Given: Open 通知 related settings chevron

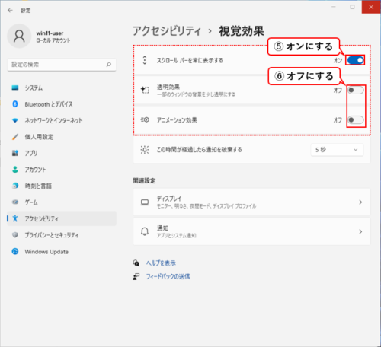Looking at the screenshot, I should (360, 231).
